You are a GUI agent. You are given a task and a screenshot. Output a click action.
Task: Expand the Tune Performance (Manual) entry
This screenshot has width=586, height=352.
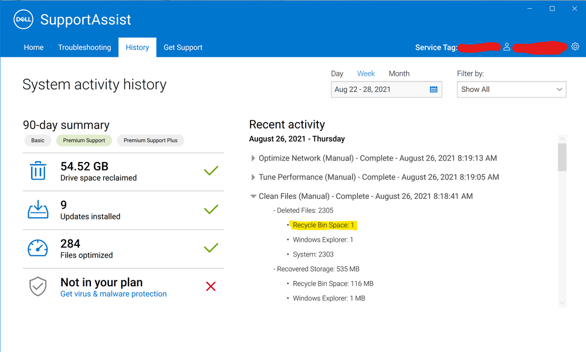tap(253, 177)
